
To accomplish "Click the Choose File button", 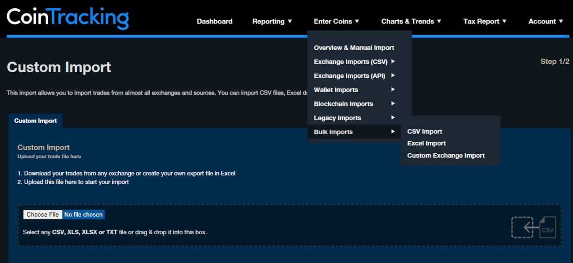I will tap(43, 214).
